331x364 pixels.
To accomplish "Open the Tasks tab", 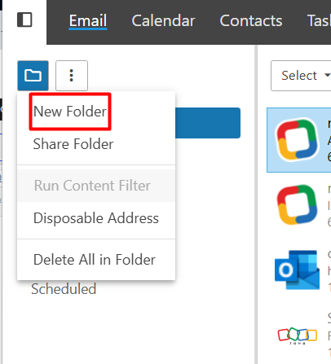I will tap(319, 21).
